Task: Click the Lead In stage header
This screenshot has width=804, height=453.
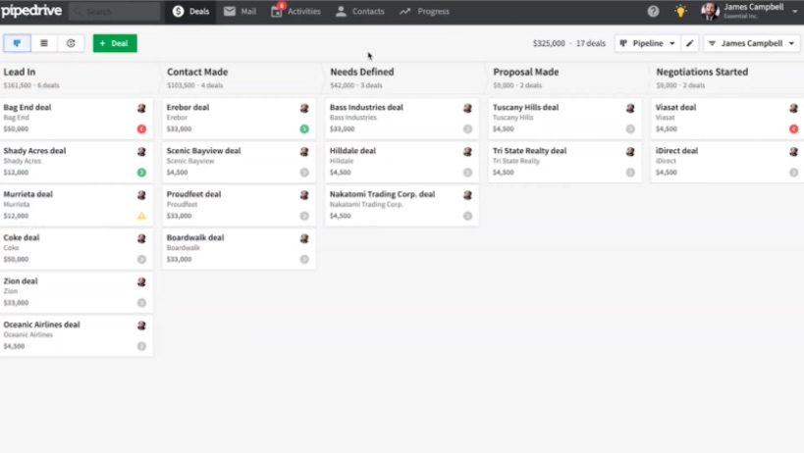Action: (x=20, y=73)
